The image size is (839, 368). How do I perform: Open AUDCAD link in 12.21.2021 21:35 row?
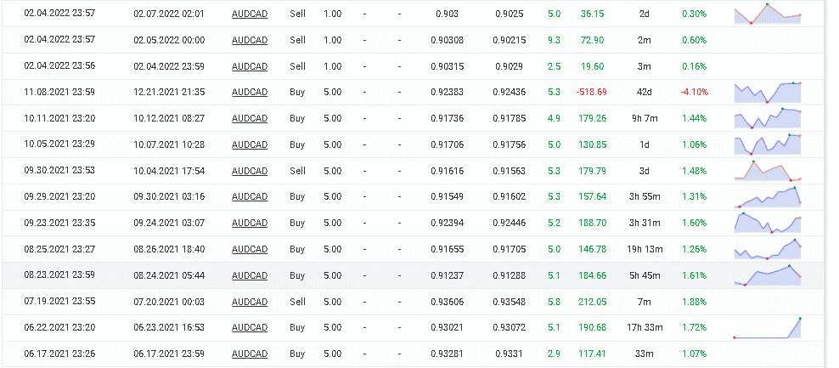pos(250,92)
